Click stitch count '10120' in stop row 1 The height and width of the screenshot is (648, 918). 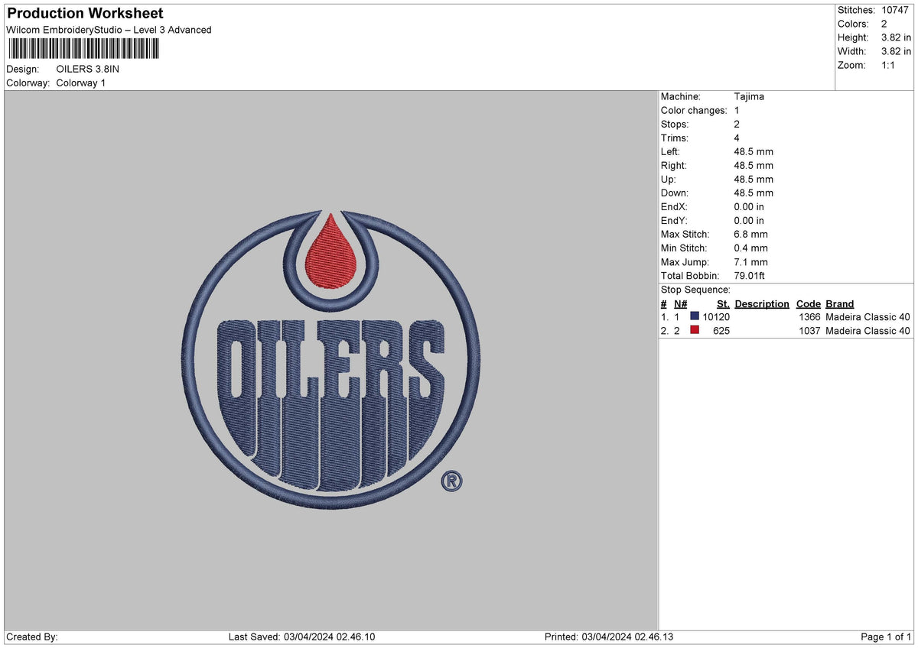[716, 317]
